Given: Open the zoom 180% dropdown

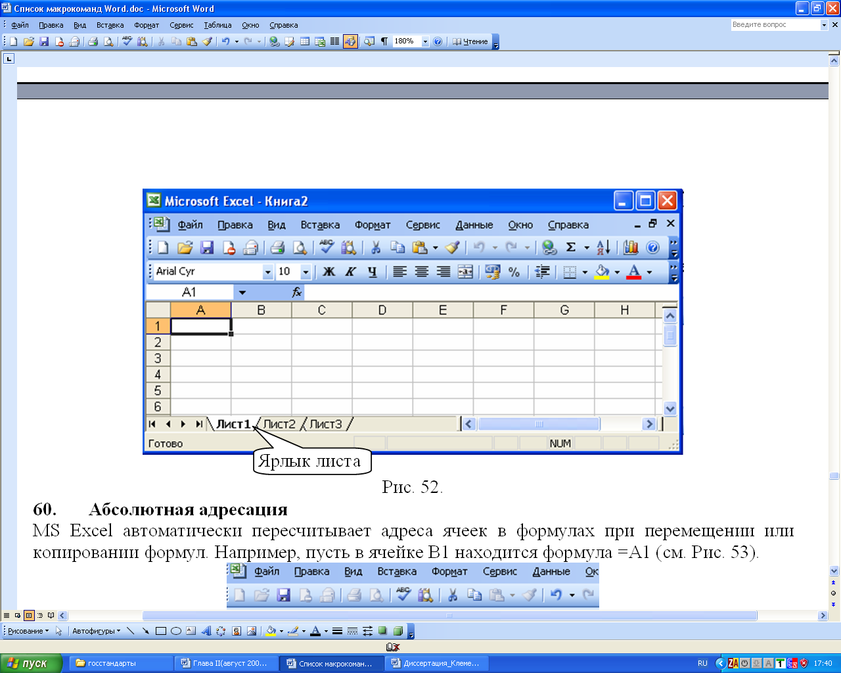Looking at the screenshot, I should [425, 41].
